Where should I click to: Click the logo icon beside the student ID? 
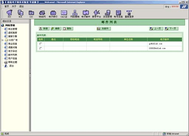pyautogui.click(x=184, y=7)
